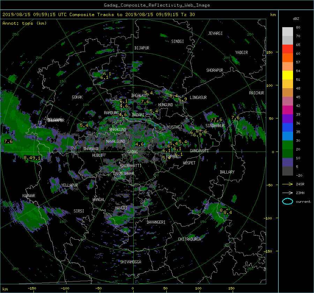Select the magenta swatch in dBZ legend
This screenshot has height=293, width=314.
pyautogui.click(x=287, y=110)
